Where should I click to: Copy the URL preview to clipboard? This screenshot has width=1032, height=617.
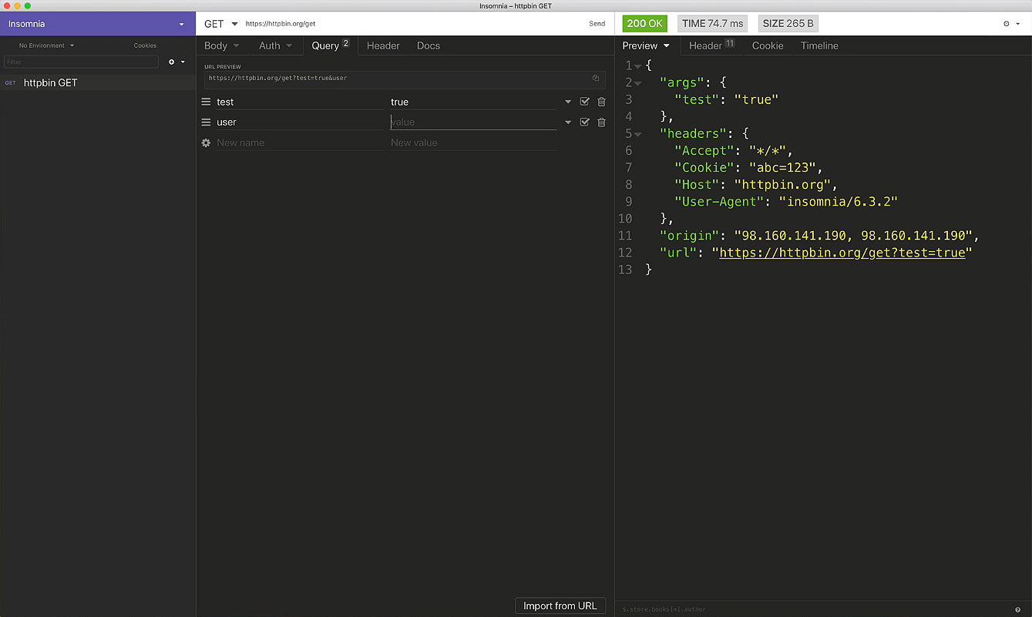[x=596, y=78]
